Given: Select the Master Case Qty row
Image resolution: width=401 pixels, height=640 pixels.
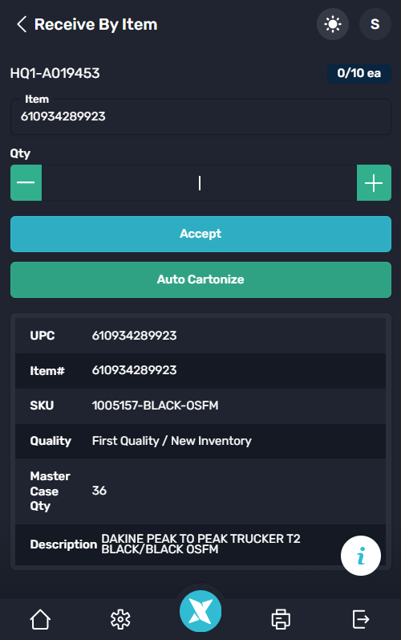Looking at the screenshot, I should click(200, 491).
